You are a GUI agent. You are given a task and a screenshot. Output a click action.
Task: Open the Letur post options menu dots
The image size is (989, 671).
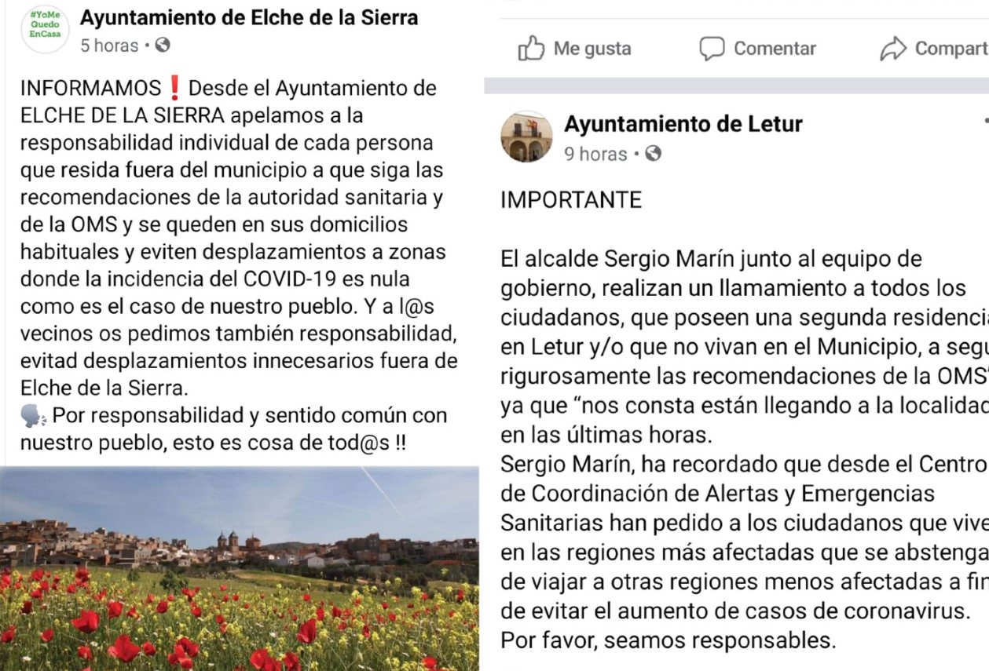pos(985,122)
